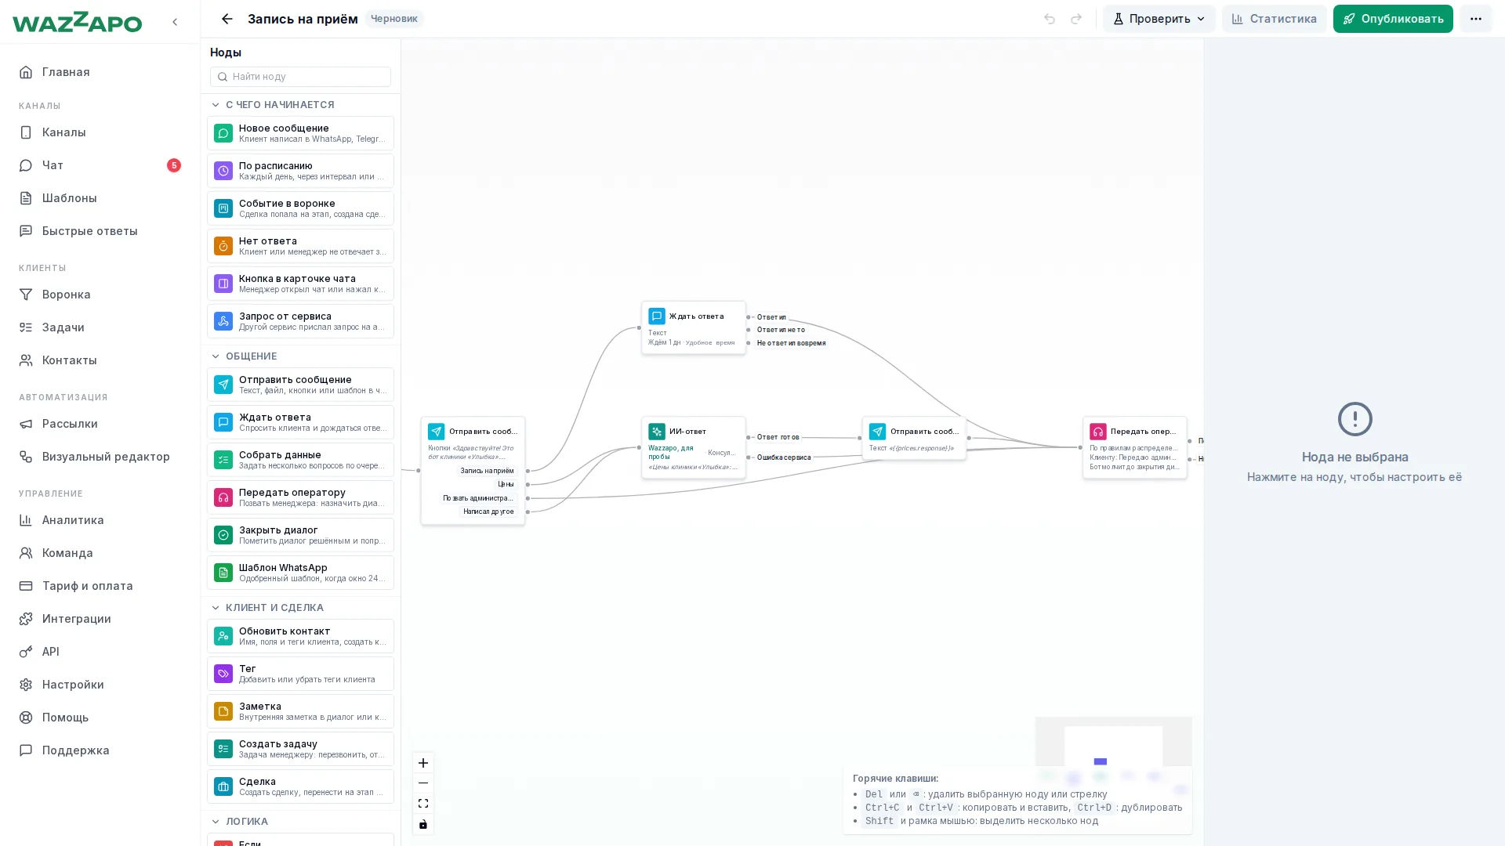Open the three-dots more options menu
The image size is (1505, 846).
(x=1475, y=19)
